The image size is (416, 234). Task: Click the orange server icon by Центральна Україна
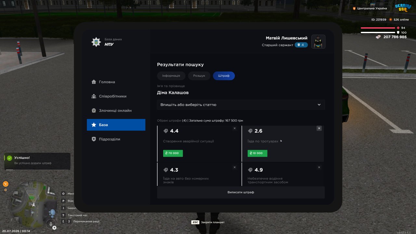(354, 8)
